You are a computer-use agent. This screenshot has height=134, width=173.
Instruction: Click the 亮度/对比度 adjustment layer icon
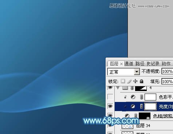coord(133,106)
